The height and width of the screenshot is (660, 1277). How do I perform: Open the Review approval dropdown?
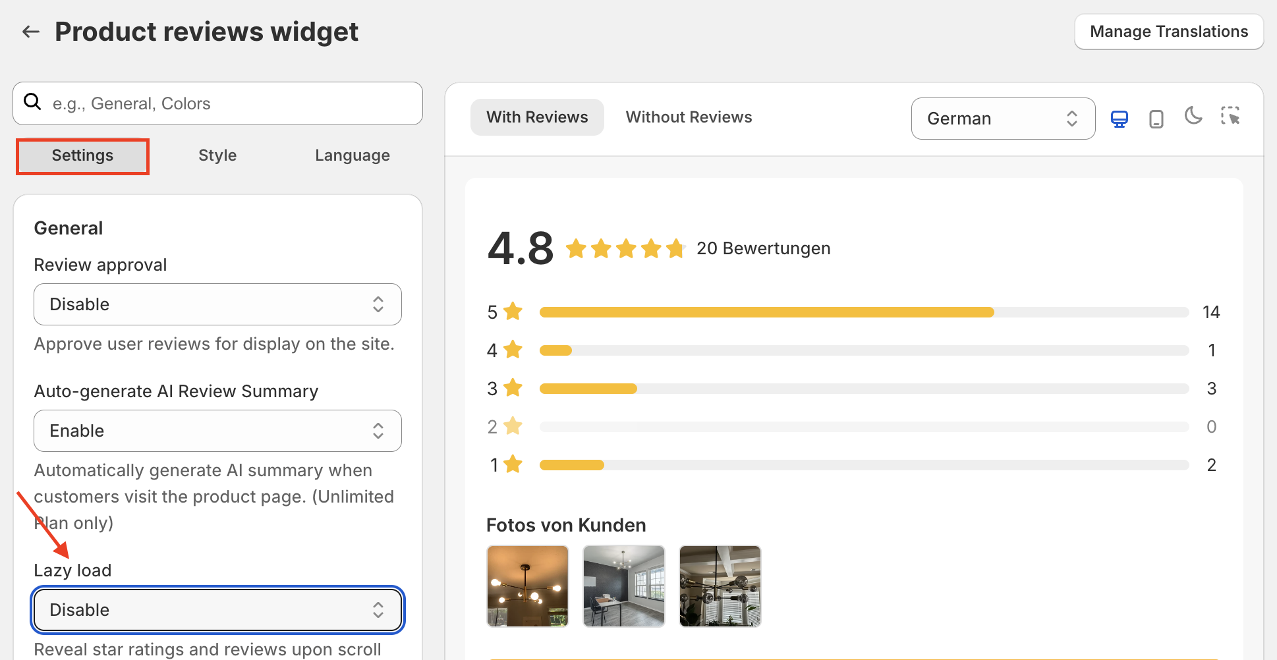click(217, 304)
